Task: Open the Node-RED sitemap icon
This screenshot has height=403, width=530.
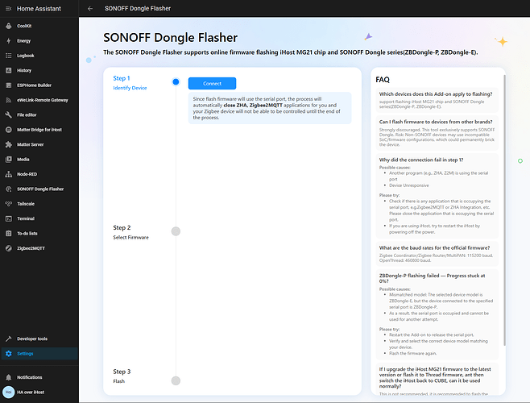Action: tap(8, 174)
